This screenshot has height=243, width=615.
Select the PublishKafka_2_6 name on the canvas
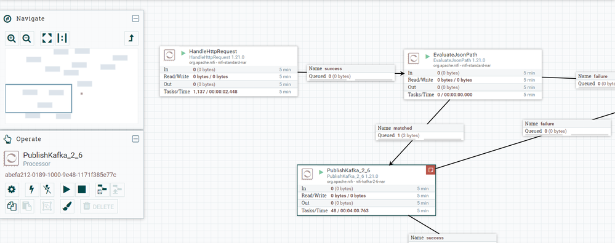pyautogui.click(x=348, y=170)
